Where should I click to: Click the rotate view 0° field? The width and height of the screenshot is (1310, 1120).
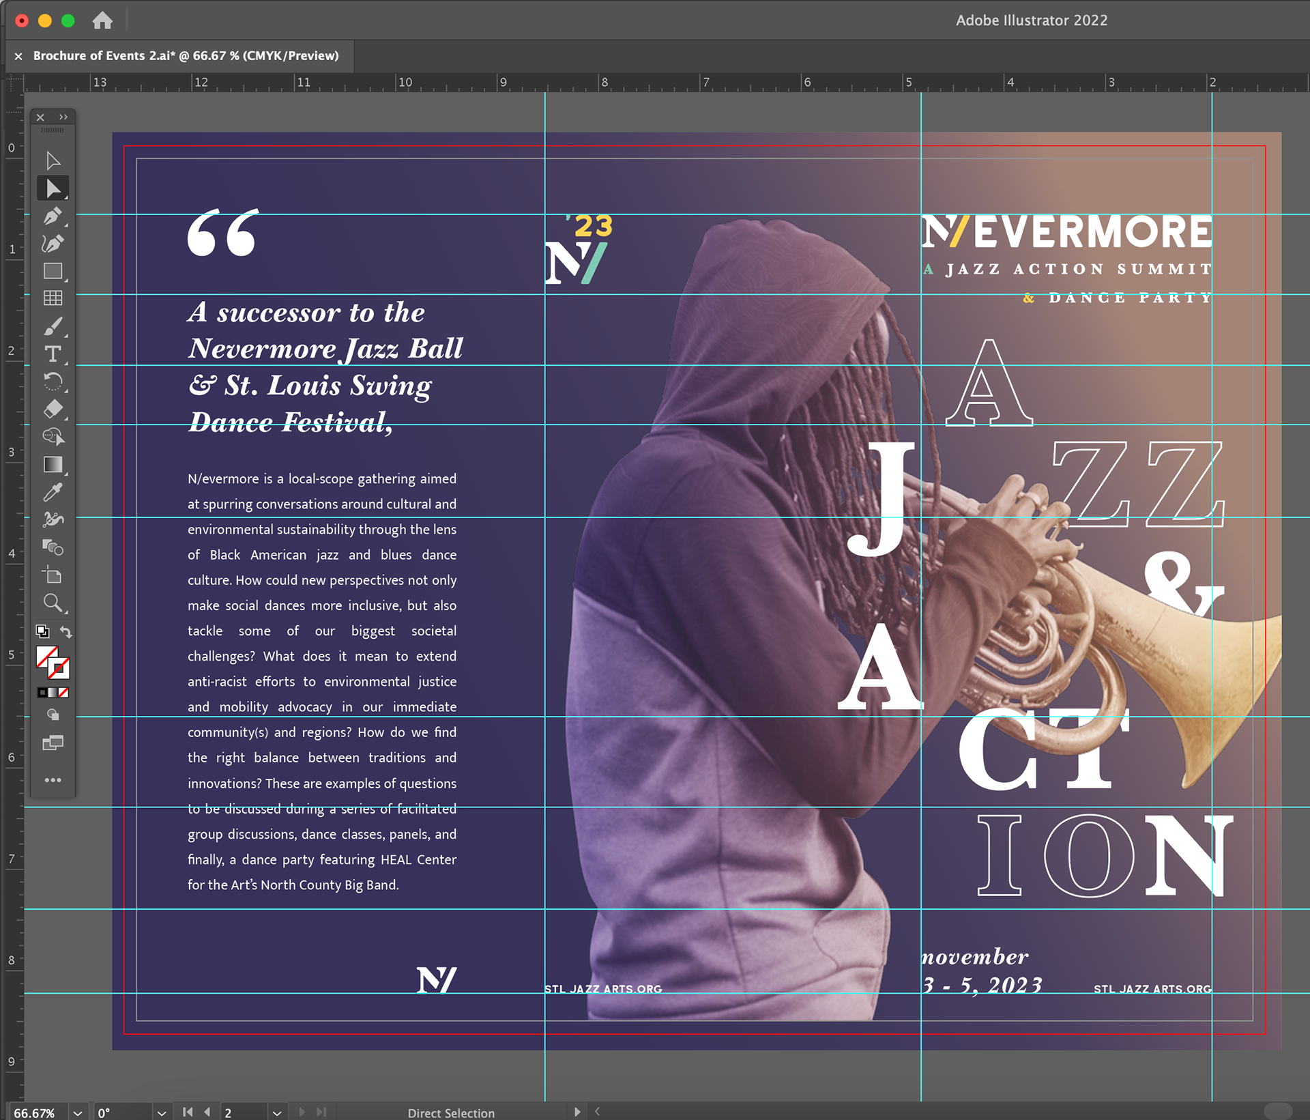(x=123, y=1112)
